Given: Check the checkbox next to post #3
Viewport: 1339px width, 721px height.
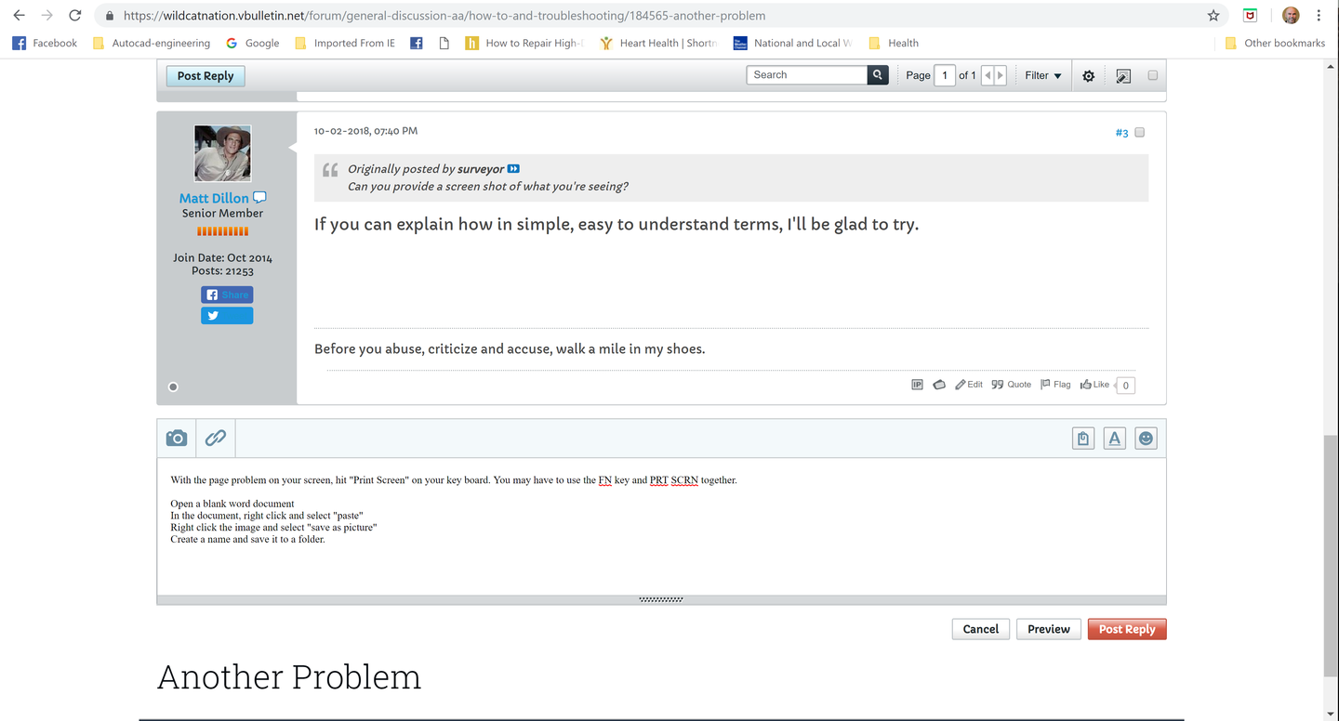Looking at the screenshot, I should coord(1140,133).
